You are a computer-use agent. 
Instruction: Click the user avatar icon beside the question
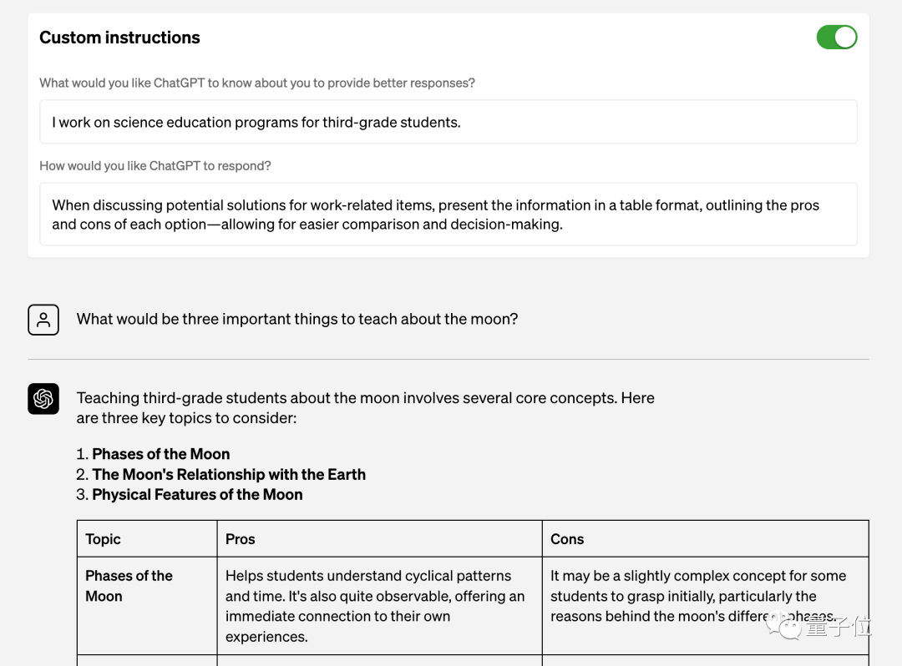(x=43, y=320)
